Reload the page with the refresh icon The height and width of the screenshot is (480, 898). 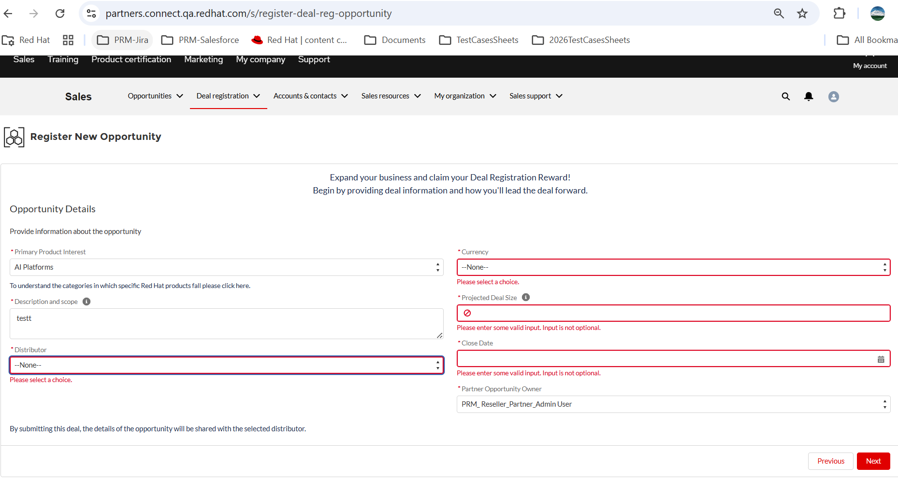(60, 14)
